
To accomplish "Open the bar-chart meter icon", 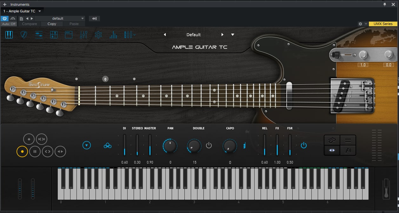I will pyautogui.click(x=113, y=35).
